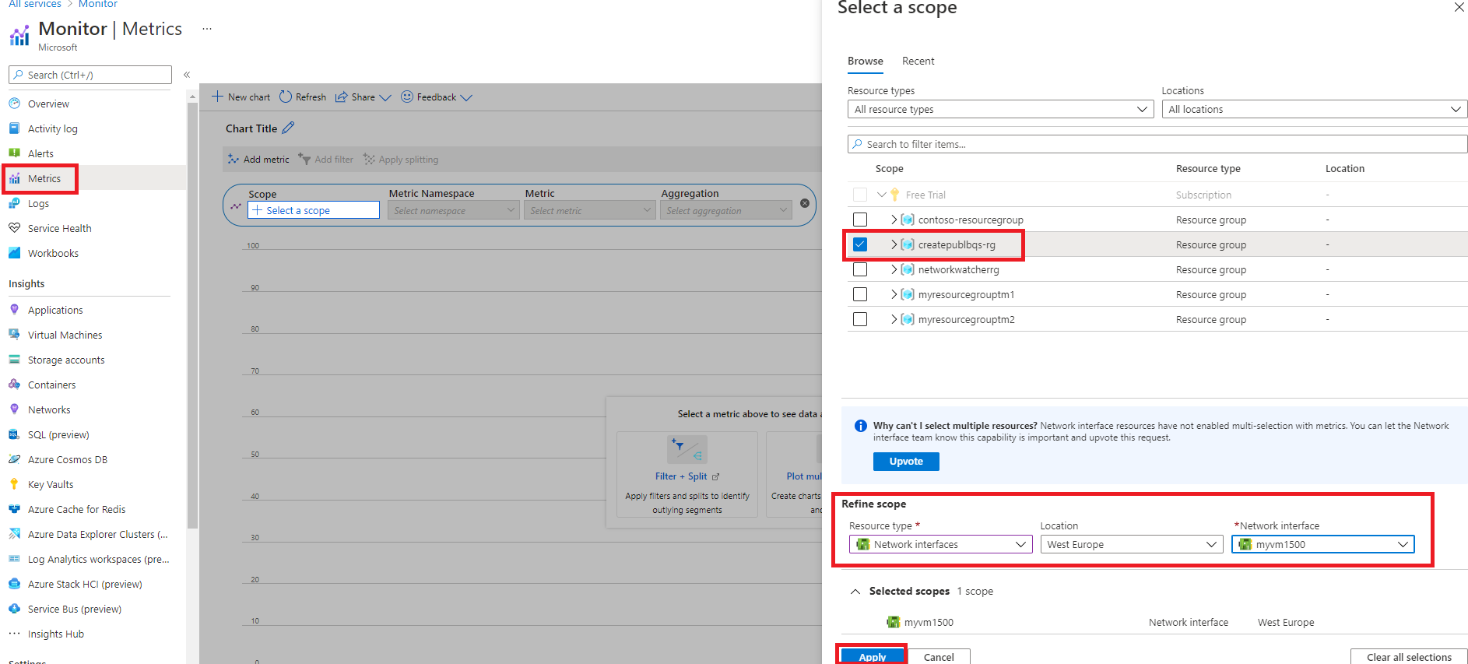Image resolution: width=1468 pixels, height=664 pixels.
Task: Open Insights Hub entry
Action: pyautogui.click(x=55, y=634)
